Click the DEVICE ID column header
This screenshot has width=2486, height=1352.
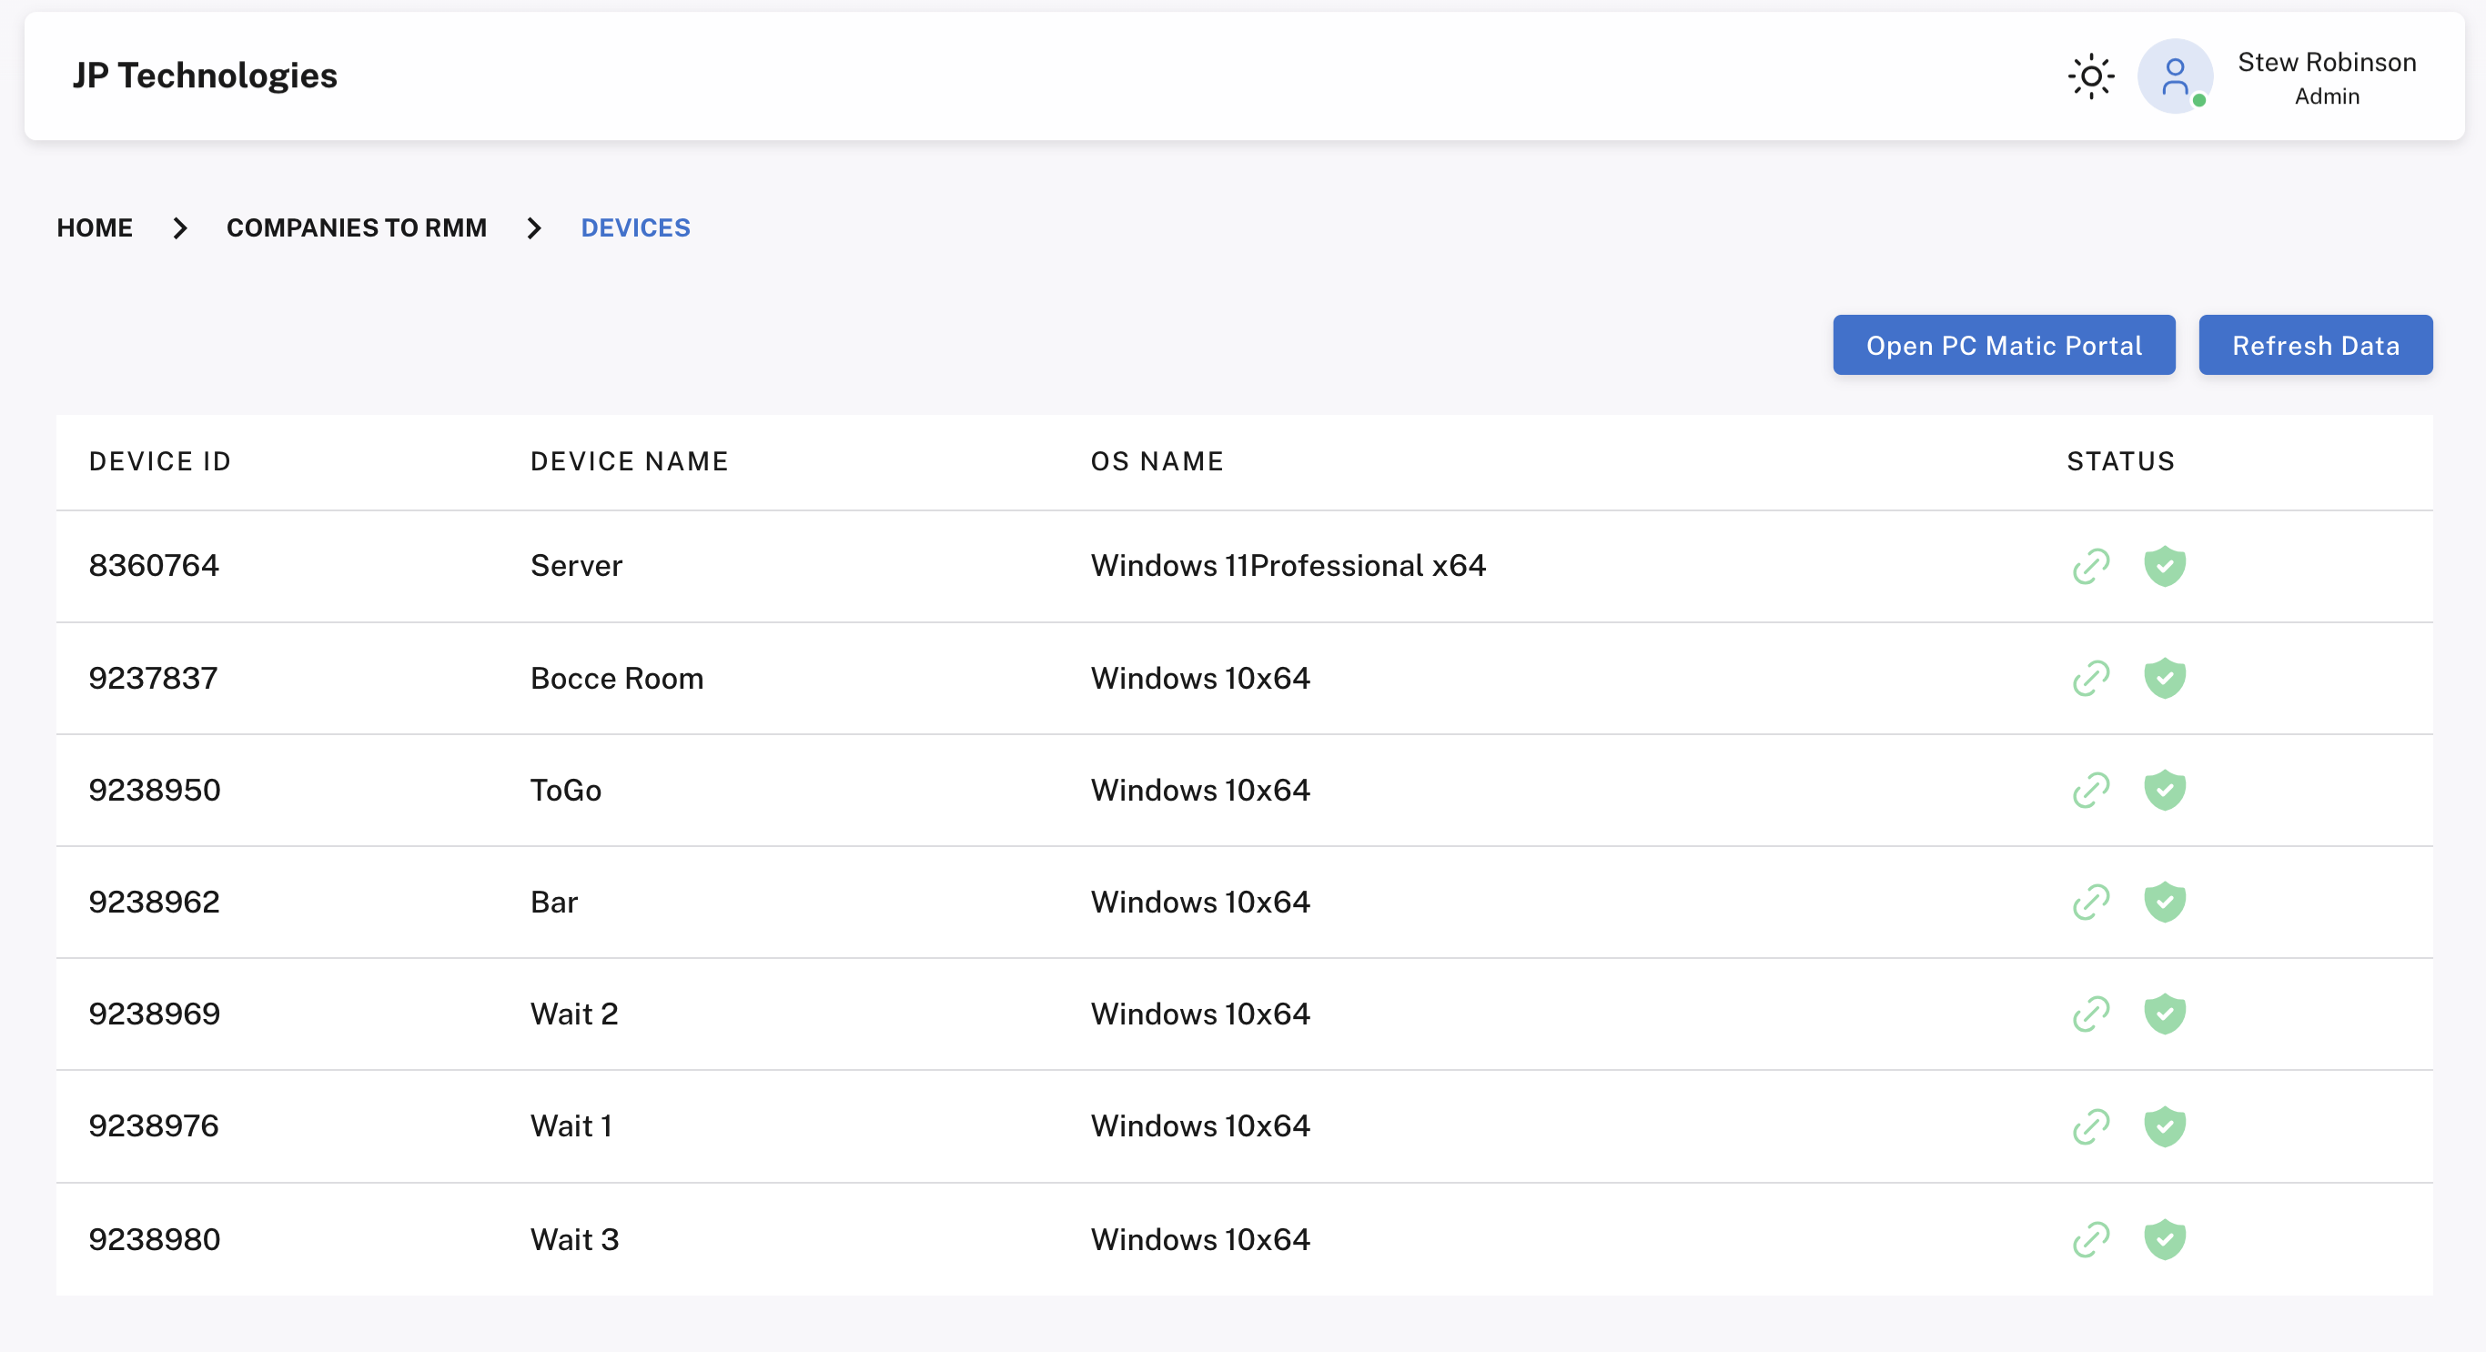point(160,461)
